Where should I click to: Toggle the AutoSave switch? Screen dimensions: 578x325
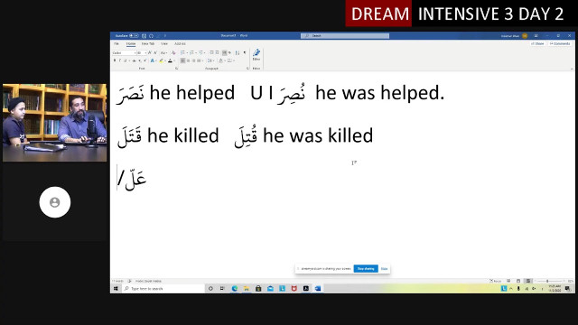tap(134, 36)
